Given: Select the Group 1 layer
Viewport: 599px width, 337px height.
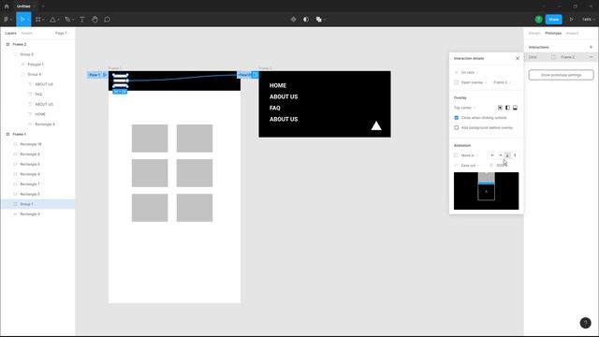Looking at the screenshot, I should click(x=37, y=204).
